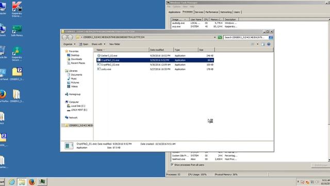Open the Documents library

point(75,75)
